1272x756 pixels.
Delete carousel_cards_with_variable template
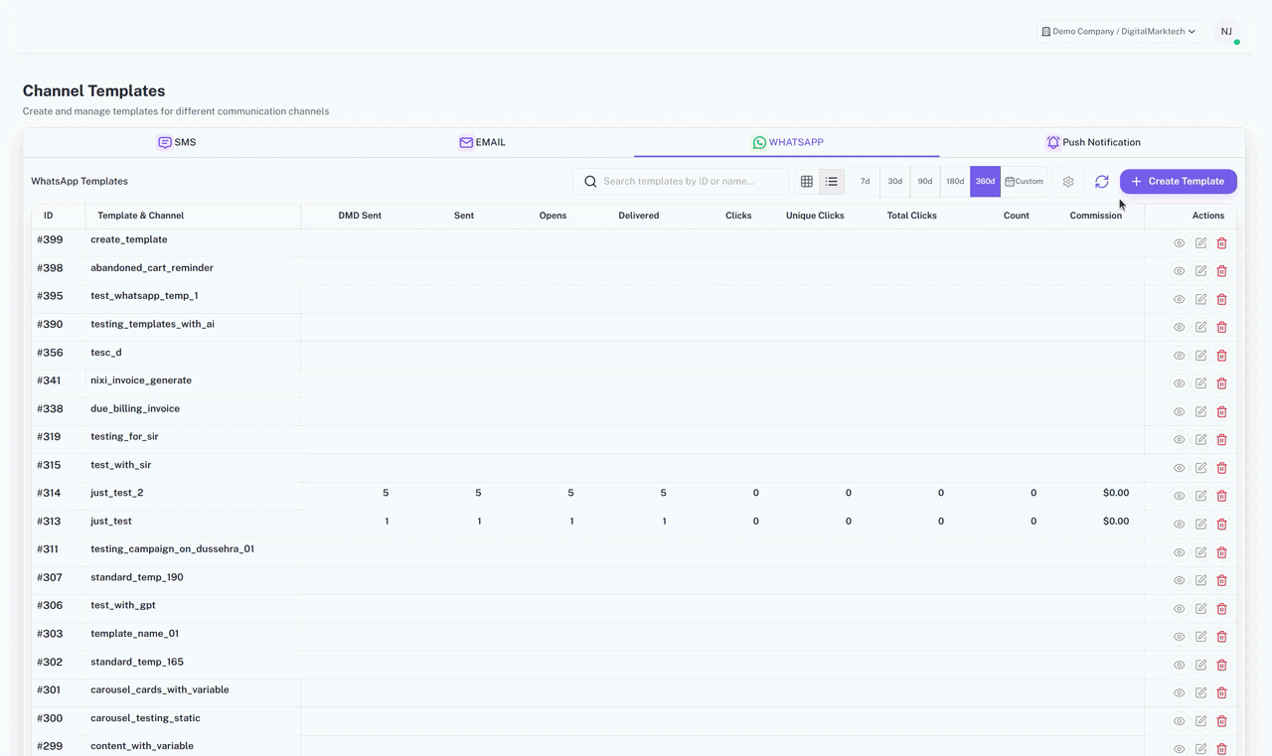pyautogui.click(x=1222, y=692)
